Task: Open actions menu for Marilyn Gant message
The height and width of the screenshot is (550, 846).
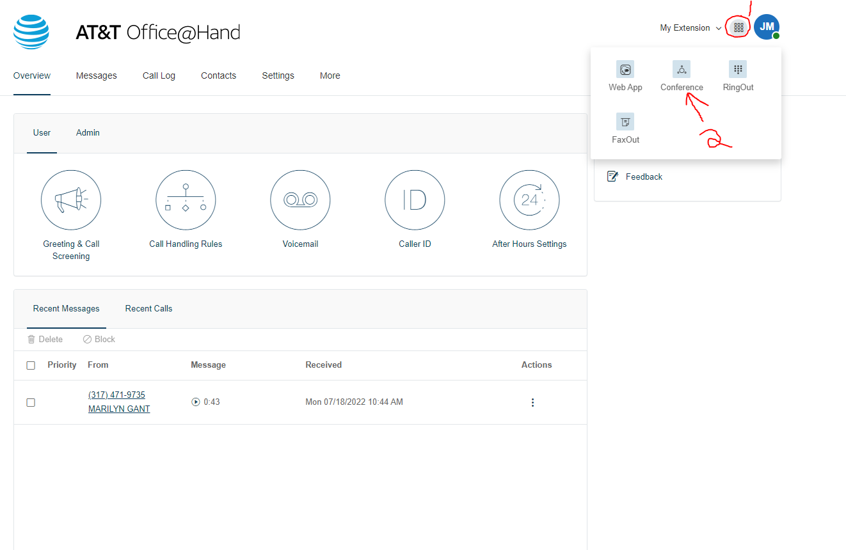Action: point(532,402)
